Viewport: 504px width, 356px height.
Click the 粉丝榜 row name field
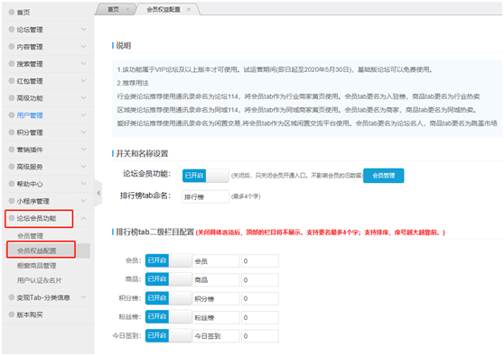216,317
